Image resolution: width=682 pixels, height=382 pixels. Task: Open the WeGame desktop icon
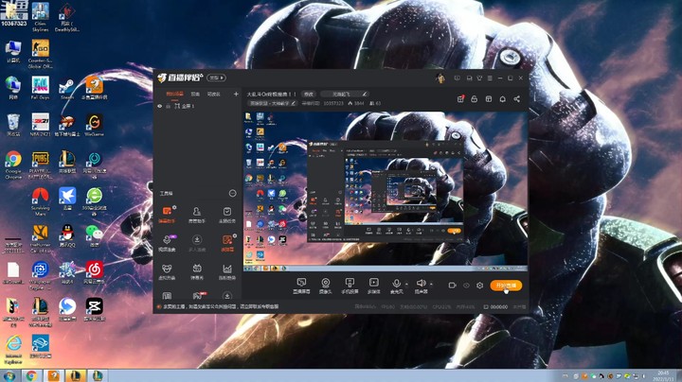pos(94,125)
